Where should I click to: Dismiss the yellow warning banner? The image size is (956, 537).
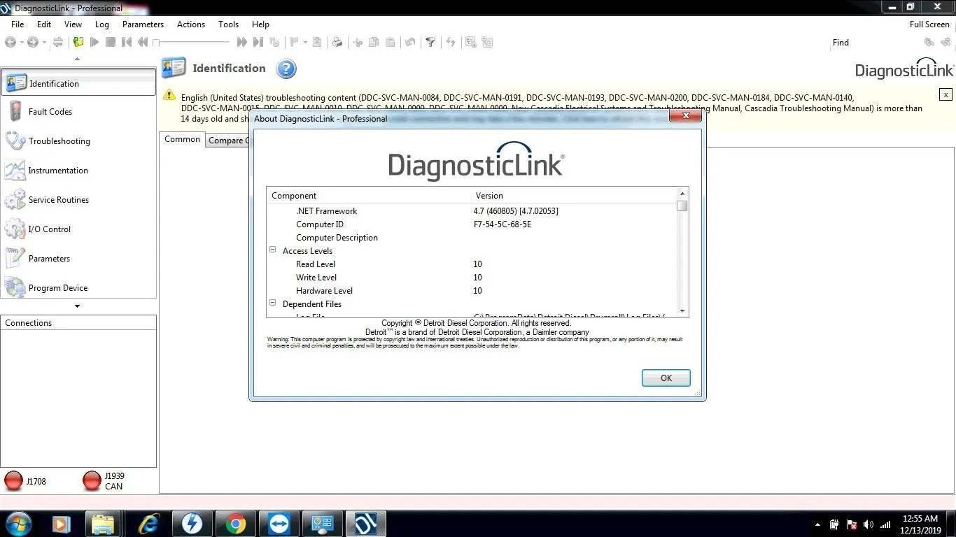pos(946,94)
